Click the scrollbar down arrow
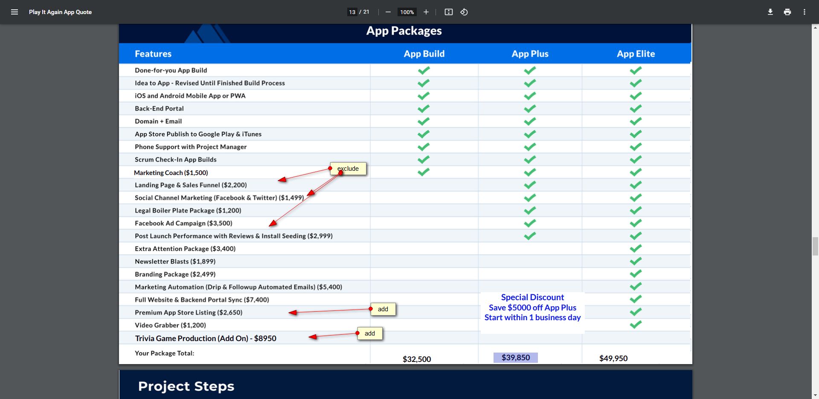819x399 pixels. [x=815, y=395]
